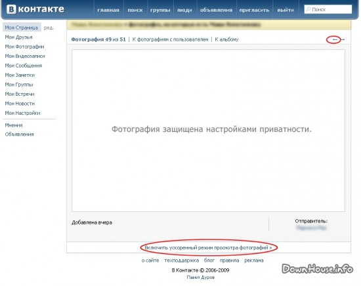Click the ред. edit link

pyautogui.click(x=49, y=28)
